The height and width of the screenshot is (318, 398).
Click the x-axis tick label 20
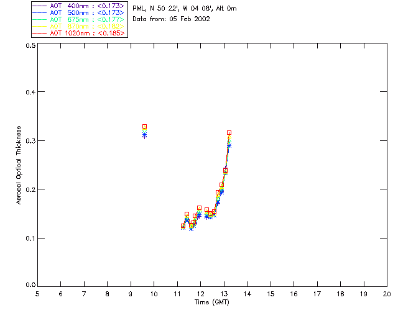pyautogui.click(x=387, y=294)
